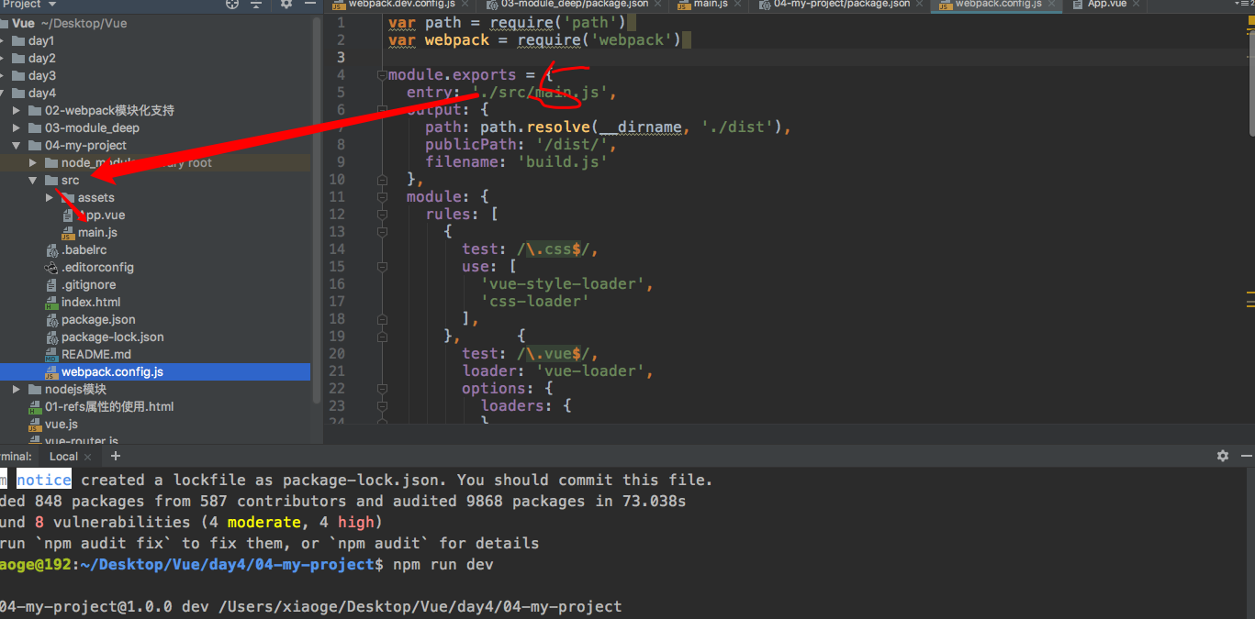Screen dimensions: 1255x619
Task: Fold the output block at line 6
Action: coord(382,110)
